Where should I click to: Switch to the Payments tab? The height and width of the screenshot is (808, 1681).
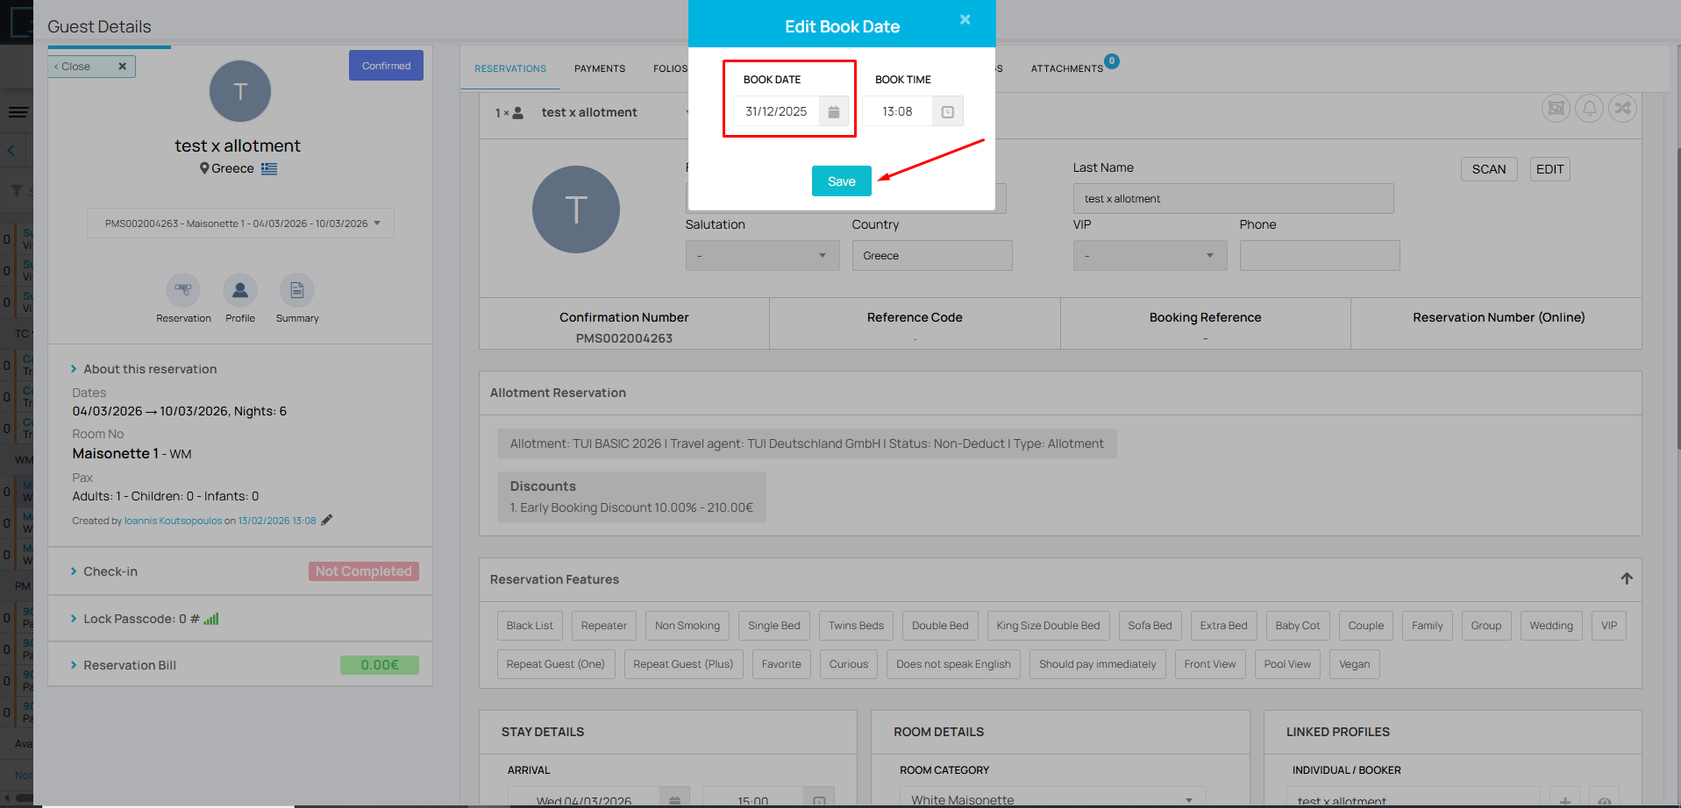tap(600, 68)
